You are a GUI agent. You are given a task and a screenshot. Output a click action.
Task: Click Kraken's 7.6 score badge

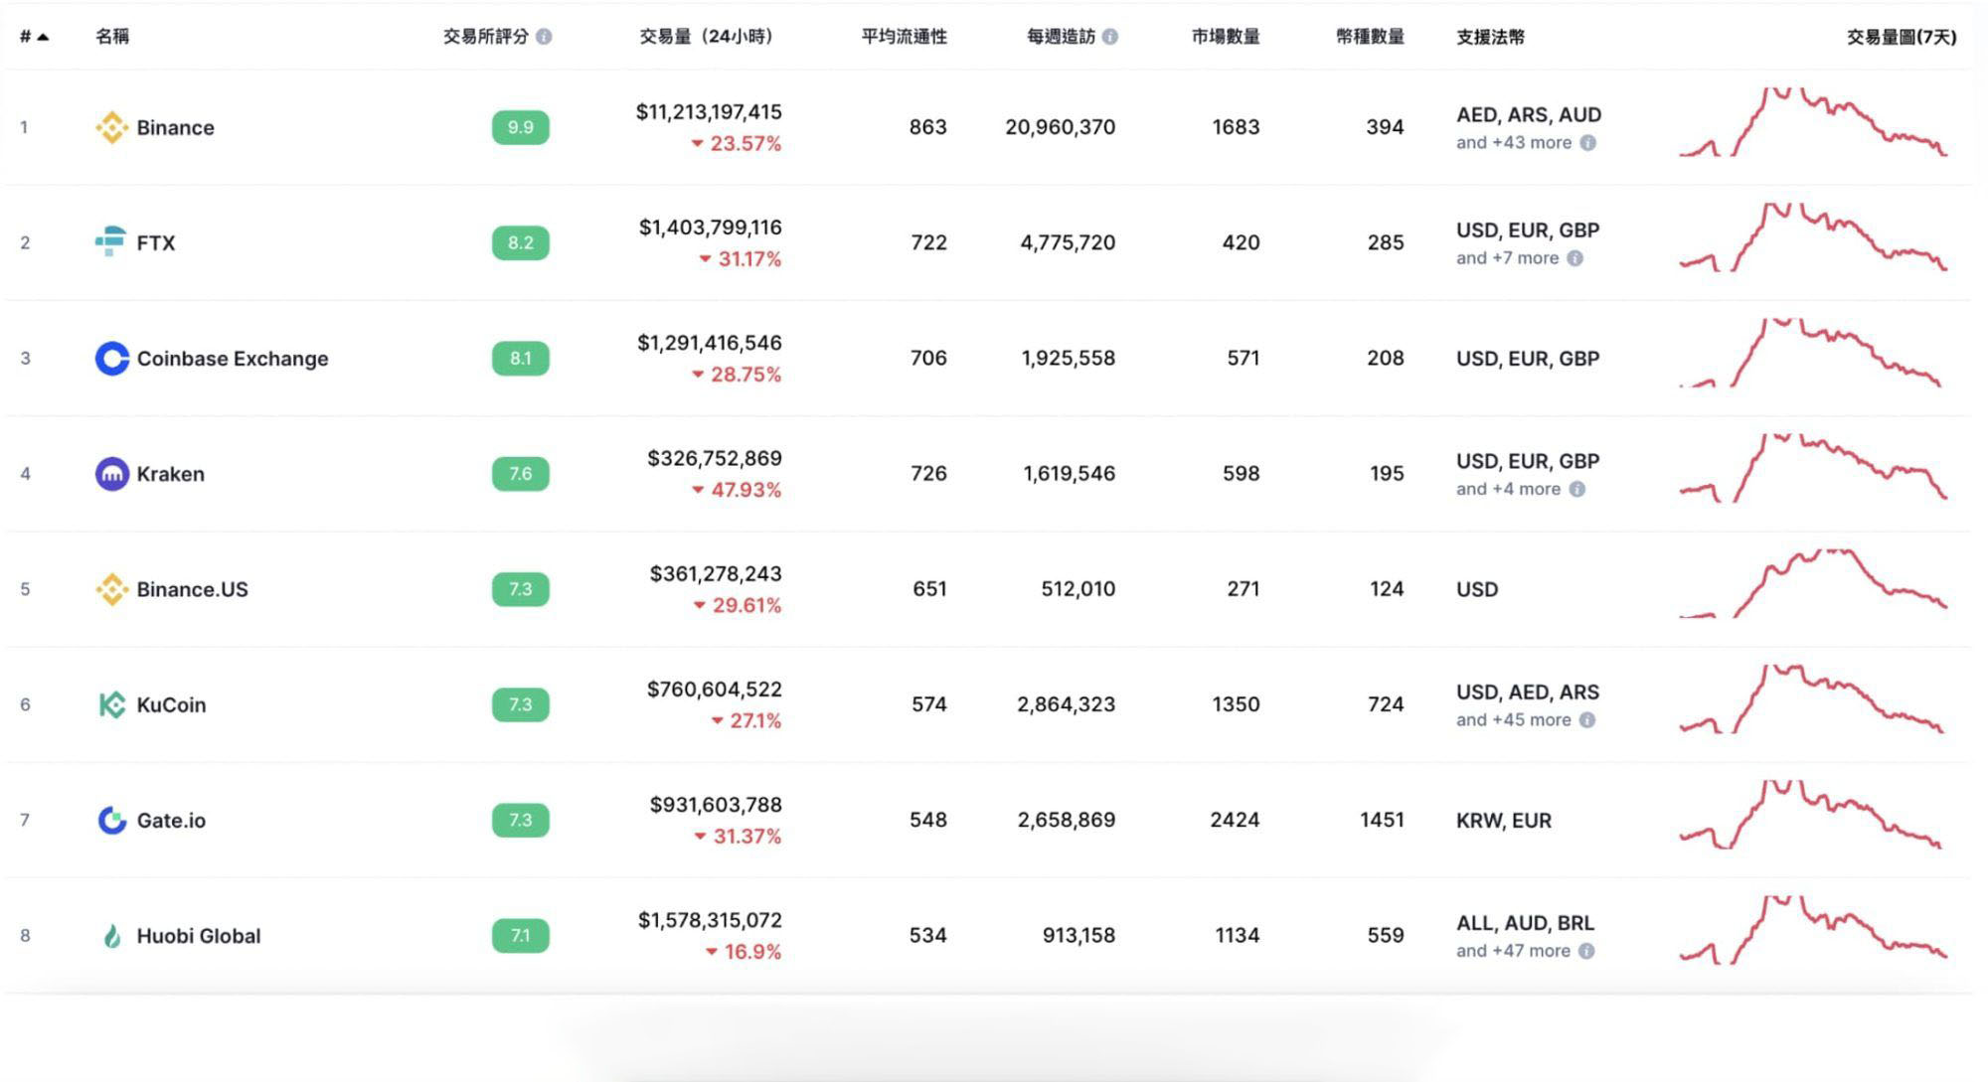pyautogui.click(x=520, y=473)
